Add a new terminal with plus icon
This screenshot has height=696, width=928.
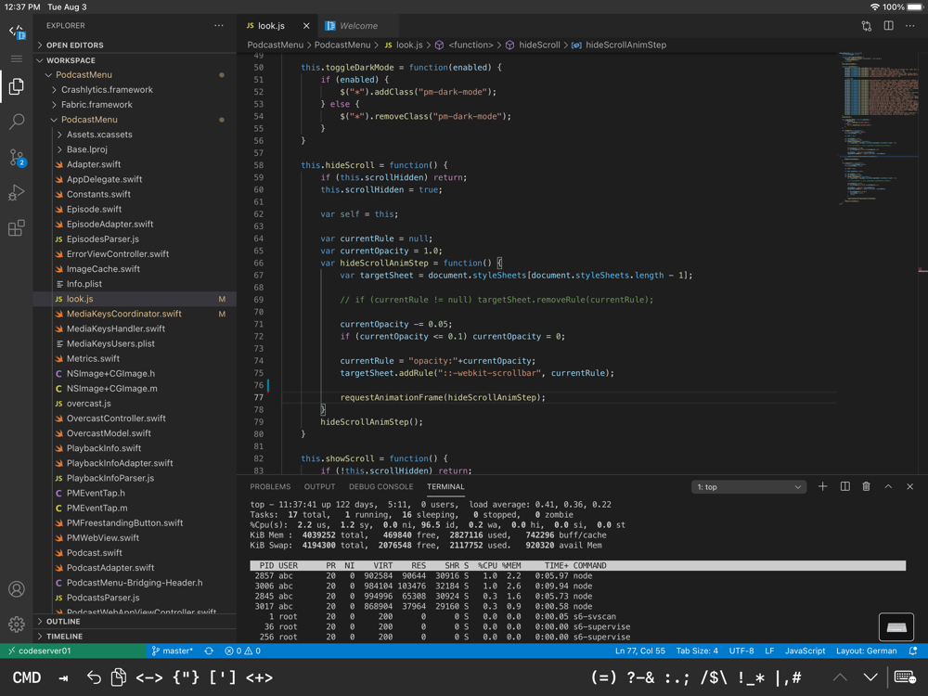pyautogui.click(x=822, y=486)
